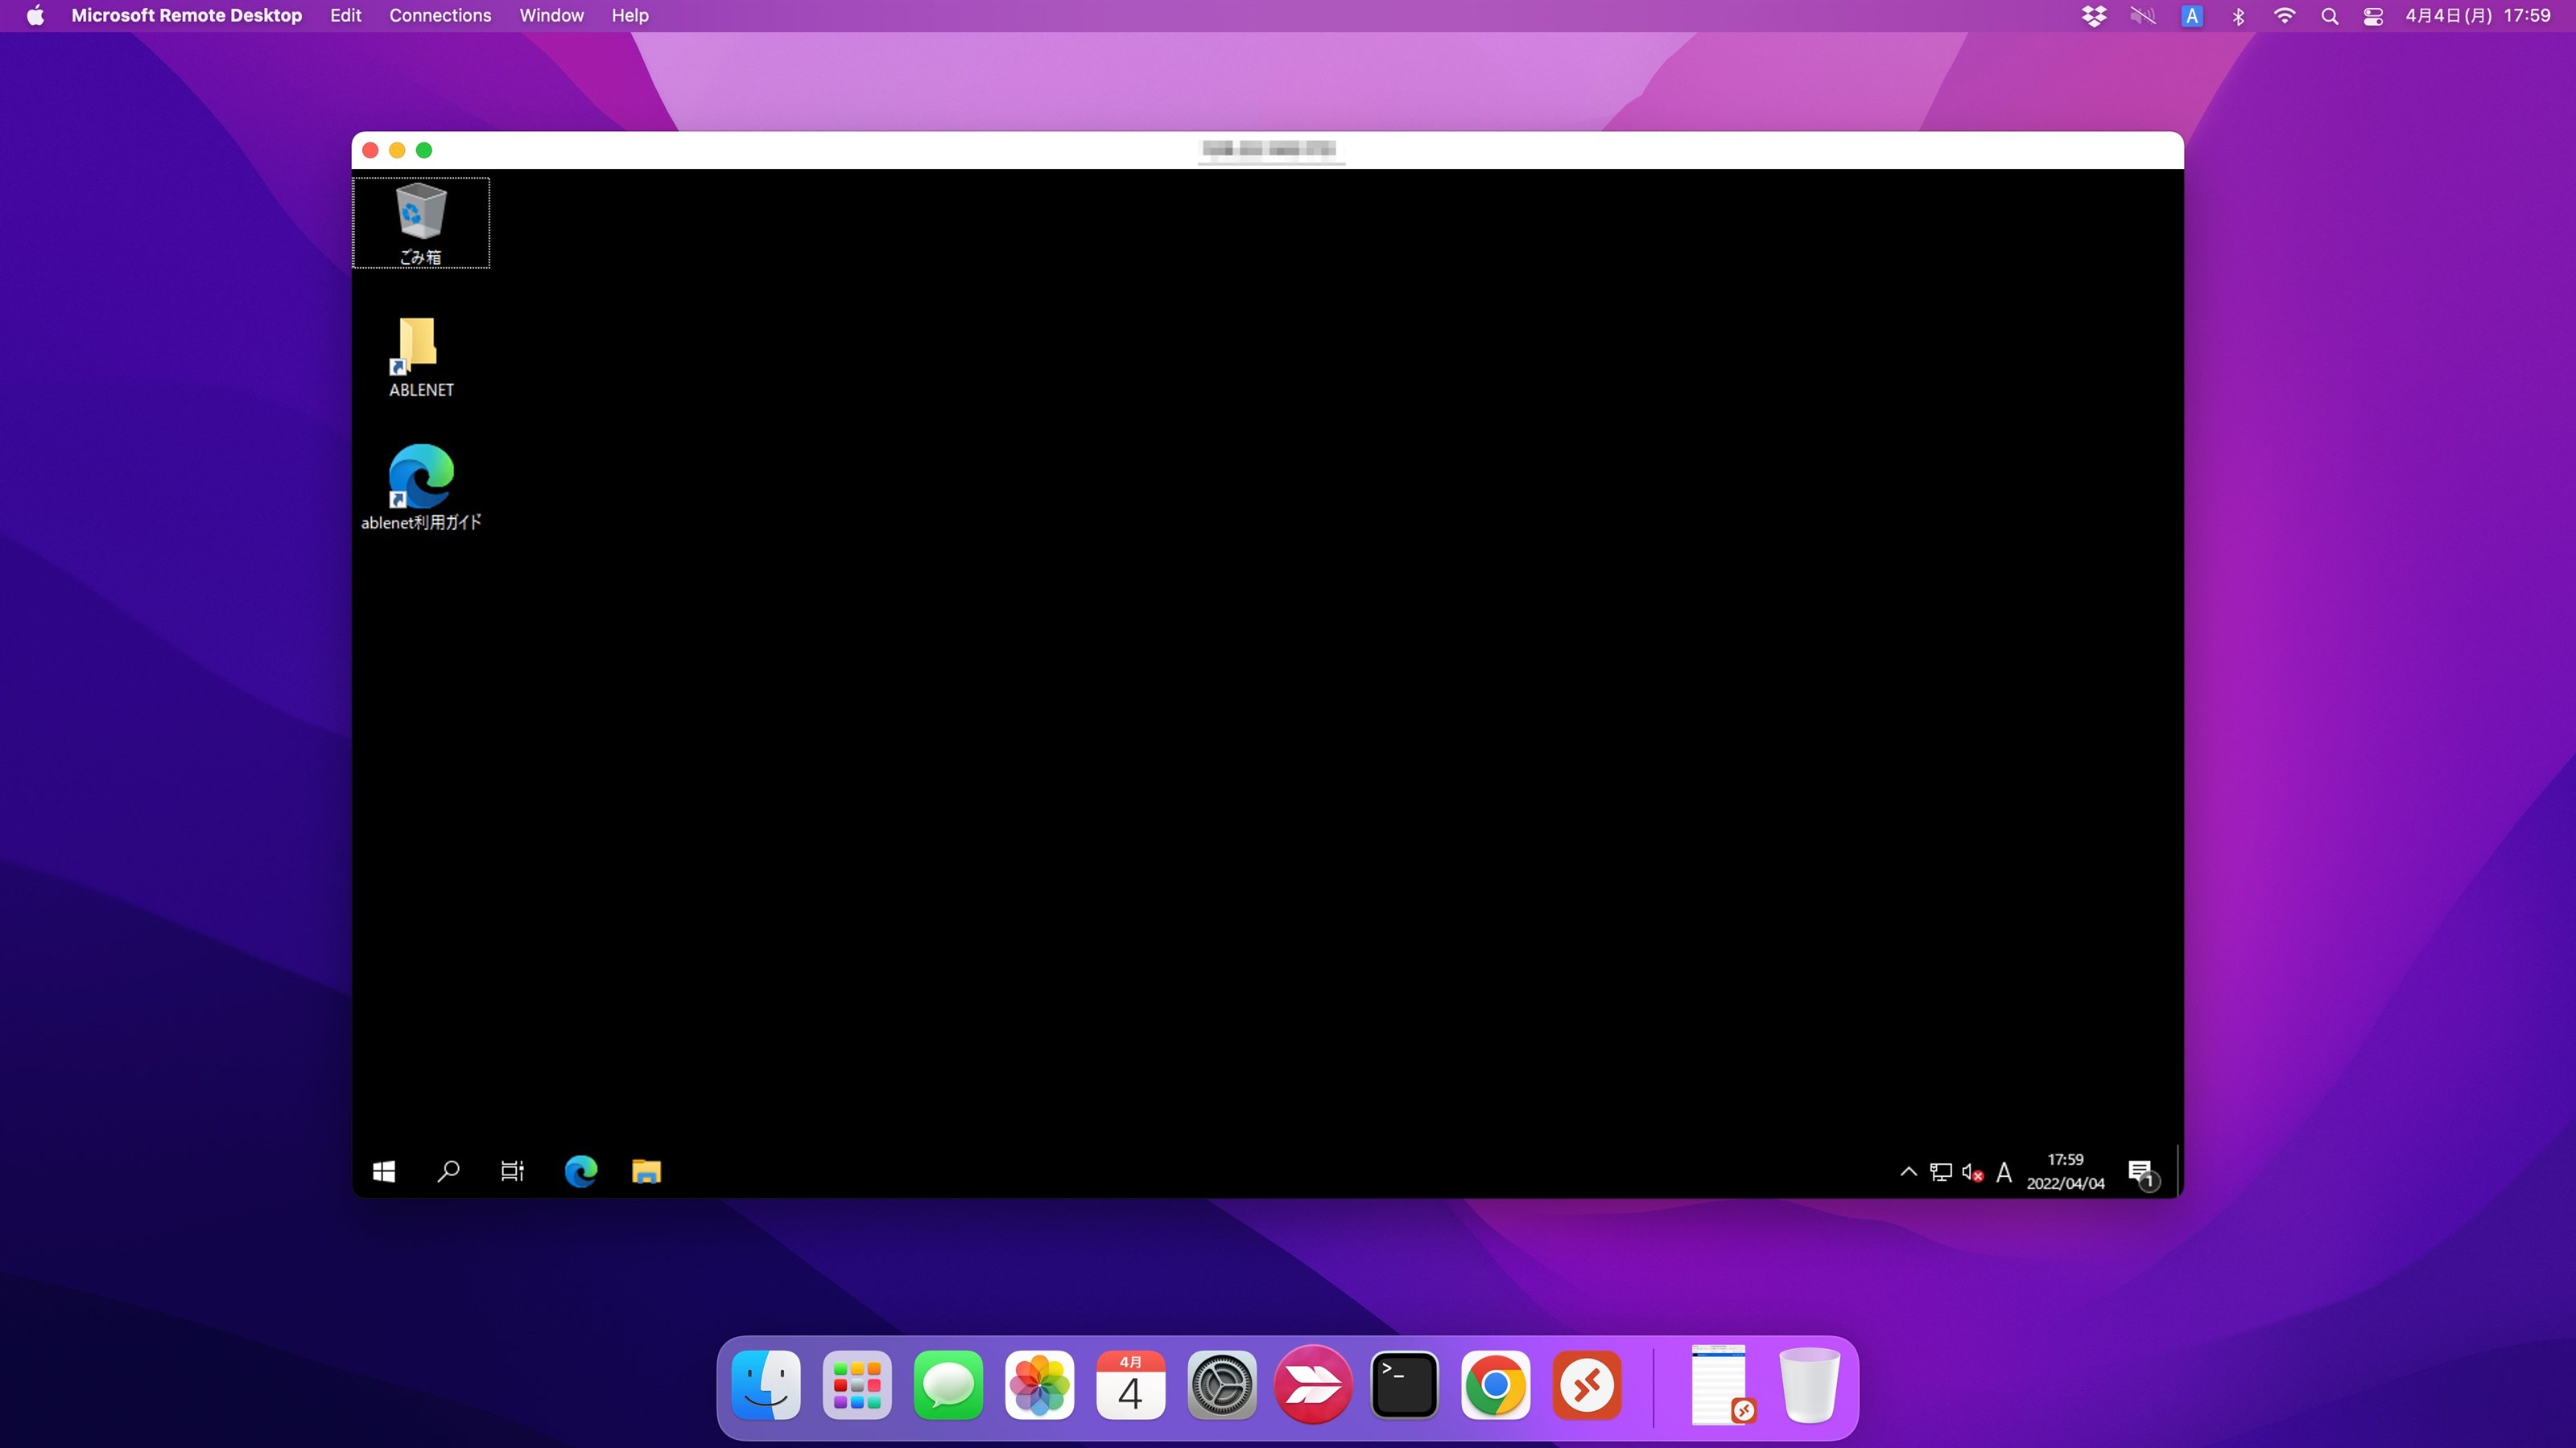
Task: Click the macOS date and time
Action: [x=2477, y=16]
